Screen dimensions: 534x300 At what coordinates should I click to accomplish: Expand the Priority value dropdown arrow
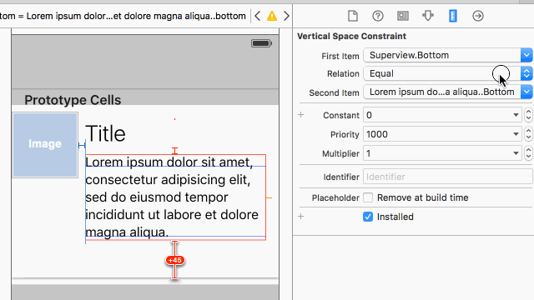pyautogui.click(x=516, y=134)
